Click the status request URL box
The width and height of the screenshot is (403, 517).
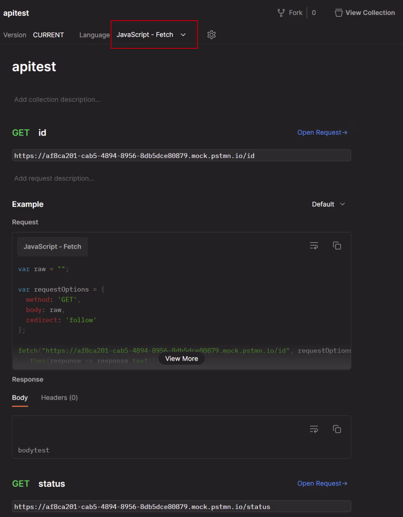point(181,507)
